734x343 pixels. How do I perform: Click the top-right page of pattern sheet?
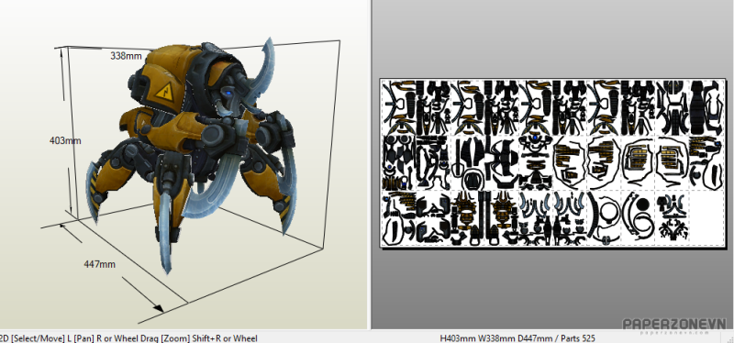[x=706, y=107]
